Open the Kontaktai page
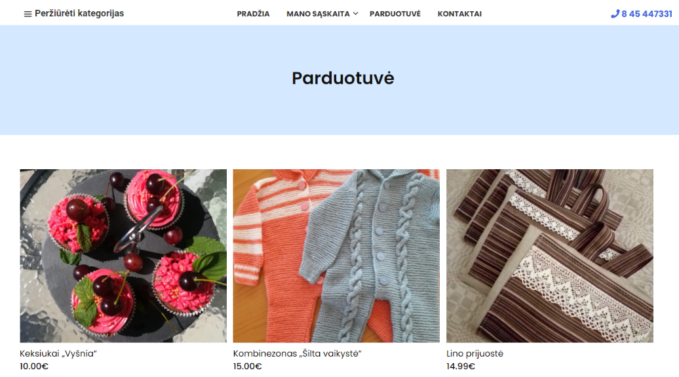This screenshot has height=377, width=679. pyautogui.click(x=459, y=14)
